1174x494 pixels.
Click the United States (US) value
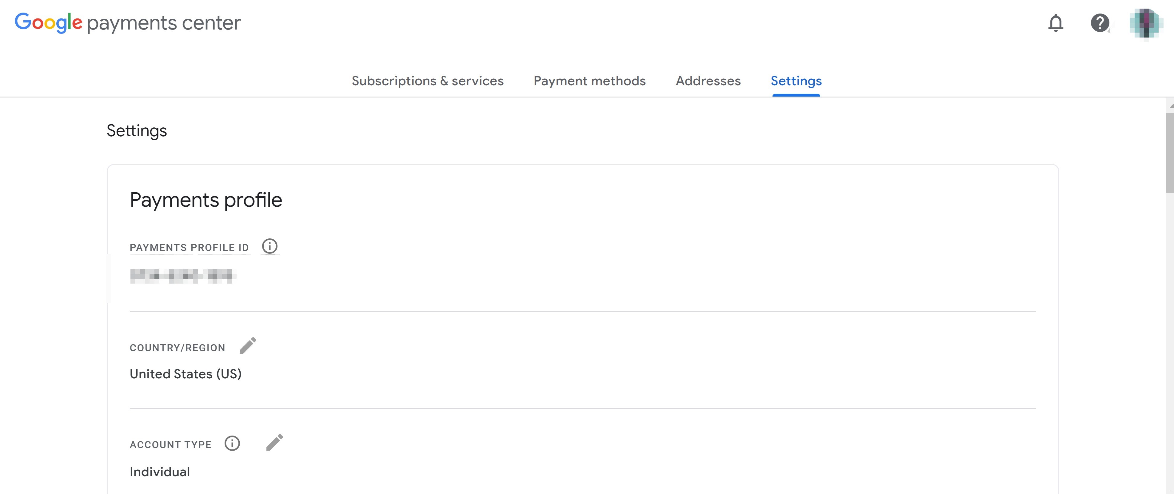[x=186, y=374]
